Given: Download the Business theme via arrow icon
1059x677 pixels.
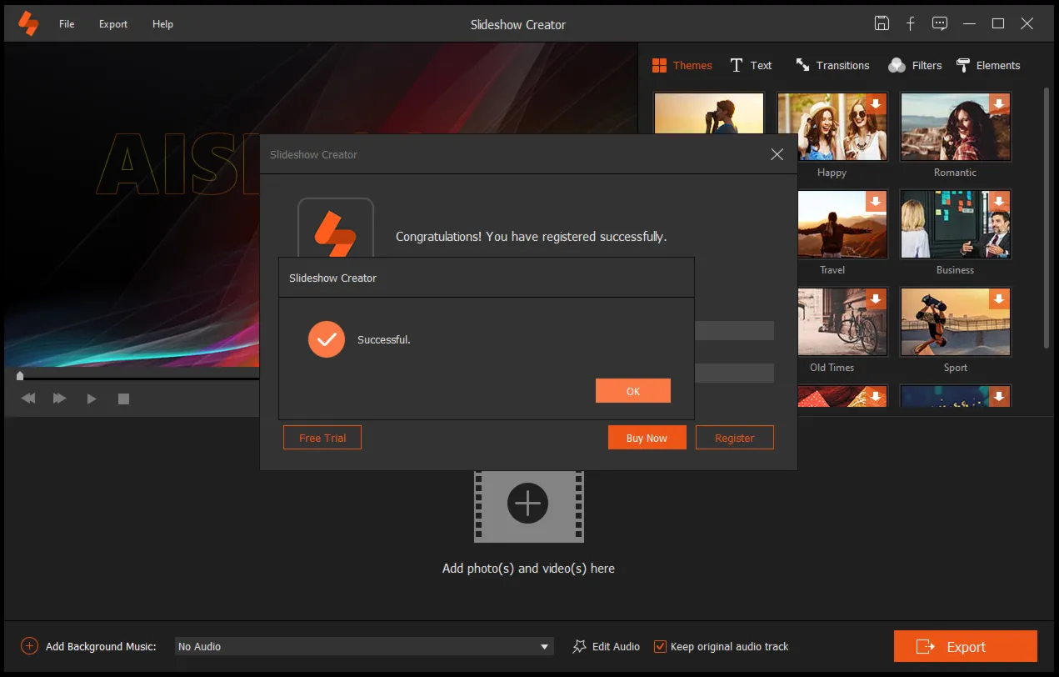Looking at the screenshot, I should click(1000, 201).
